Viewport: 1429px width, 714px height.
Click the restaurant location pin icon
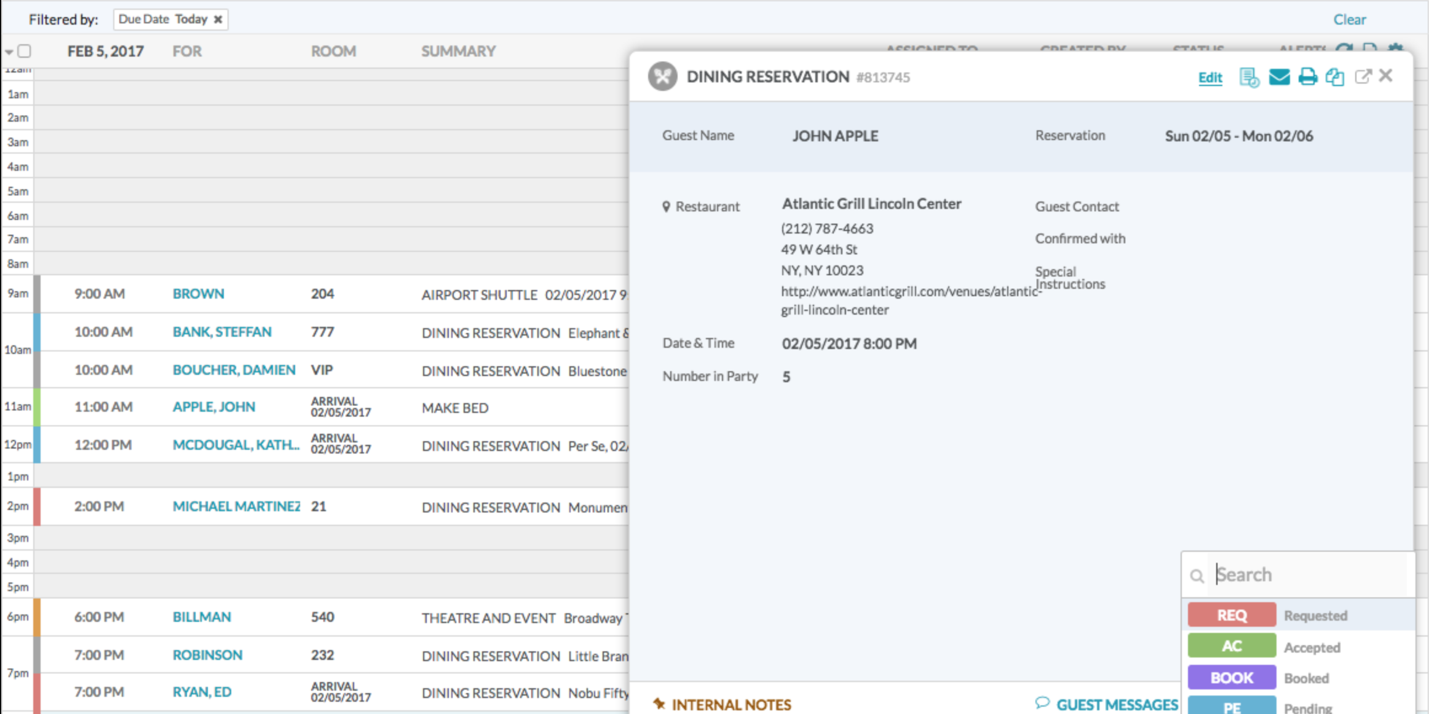click(666, 206)
